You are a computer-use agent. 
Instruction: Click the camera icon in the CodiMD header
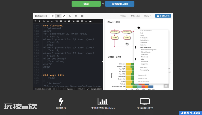[82, 16]
